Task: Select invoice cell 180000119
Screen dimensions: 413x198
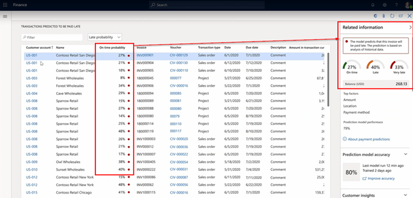Action: click(145, 131)
